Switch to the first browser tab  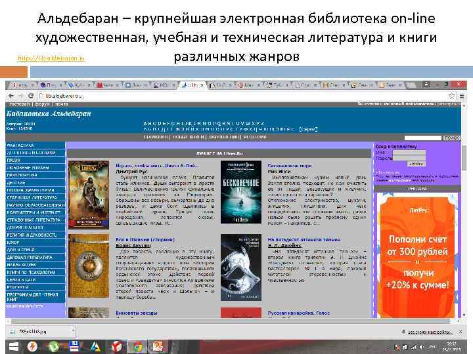coord(22,85)
